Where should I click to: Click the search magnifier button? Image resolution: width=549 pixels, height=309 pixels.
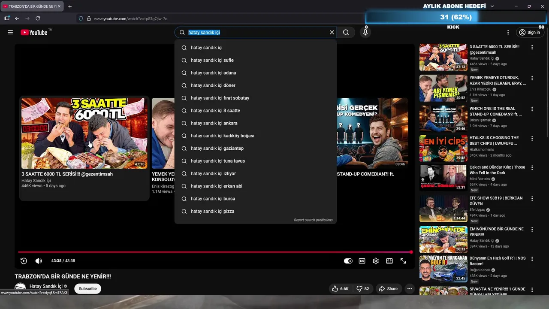coord(346,32)
